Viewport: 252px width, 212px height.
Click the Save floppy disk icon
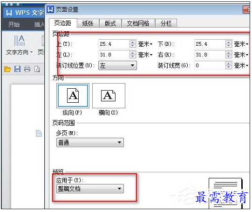(17, 69)
